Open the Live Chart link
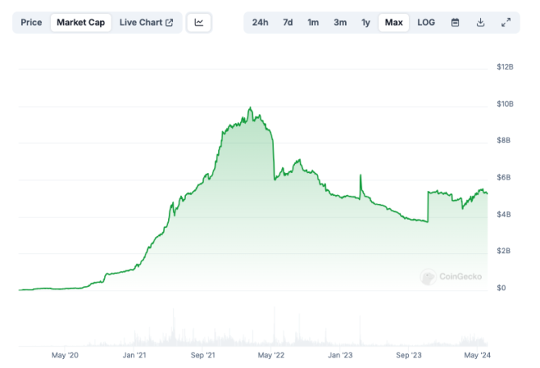Screen dimensions: 540x368 (x=146, y=23)
